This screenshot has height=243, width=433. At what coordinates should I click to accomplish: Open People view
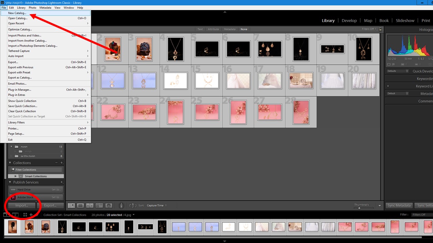point(109,206)
